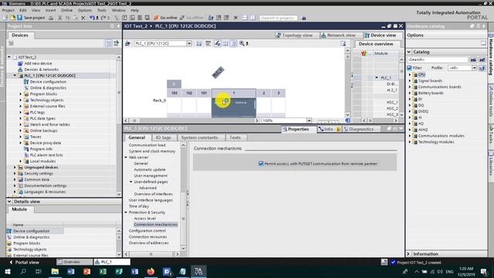The width and height of the screenshot is (494, 278).
Task: Open Windows Start menu
Action: coord(8,271)
